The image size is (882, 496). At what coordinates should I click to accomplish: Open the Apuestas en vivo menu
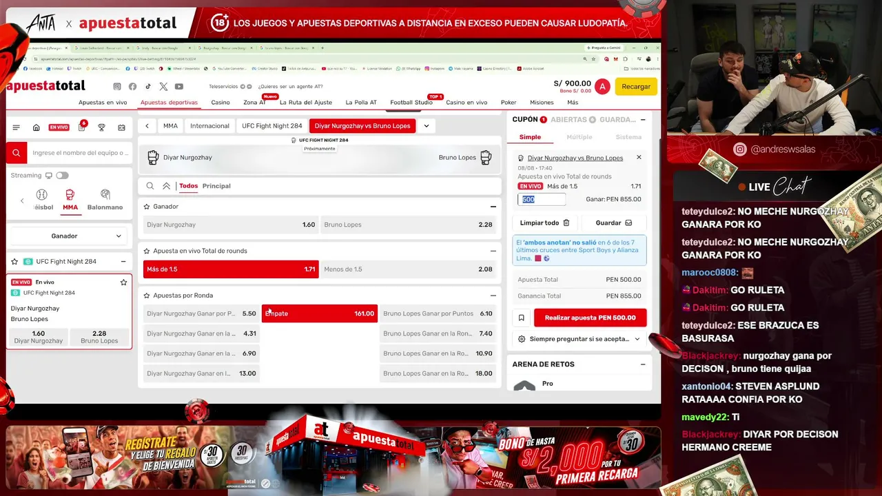(x=103, y=103)
